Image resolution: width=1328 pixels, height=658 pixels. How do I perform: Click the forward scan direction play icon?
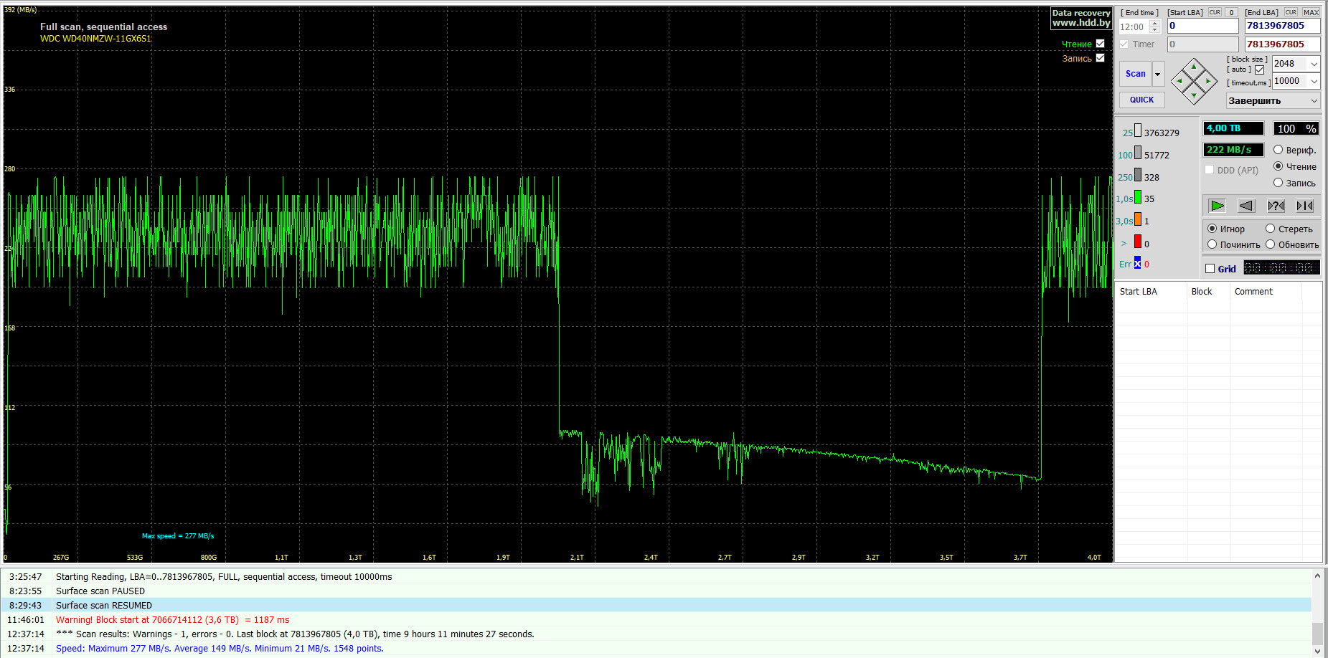pyautogui.click(x=1217, y=206)
